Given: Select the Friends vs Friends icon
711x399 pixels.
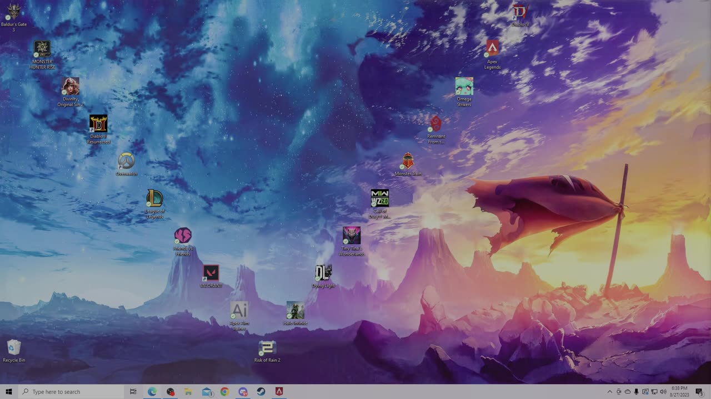Looking at the screenshot, I should [183, 242].
